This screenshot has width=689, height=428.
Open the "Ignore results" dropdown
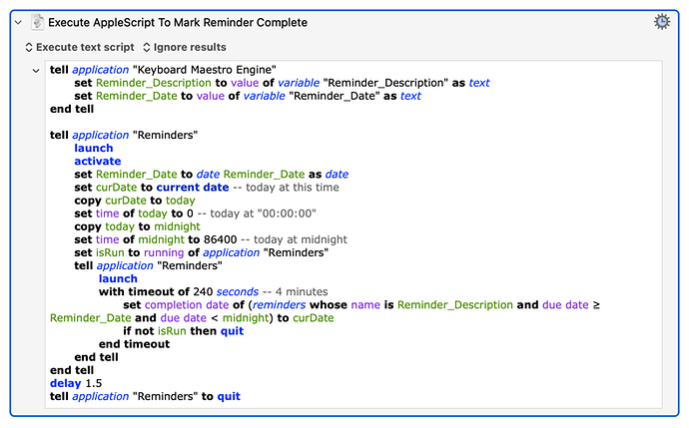tap(186, 47)
